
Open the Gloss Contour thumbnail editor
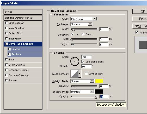[75, 74]
